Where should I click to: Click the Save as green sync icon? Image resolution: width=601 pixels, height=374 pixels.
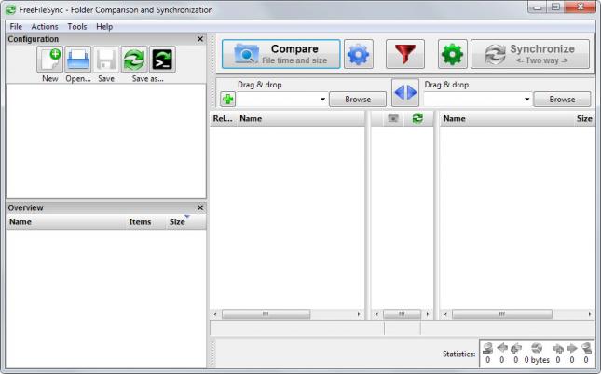click(135, 60)
